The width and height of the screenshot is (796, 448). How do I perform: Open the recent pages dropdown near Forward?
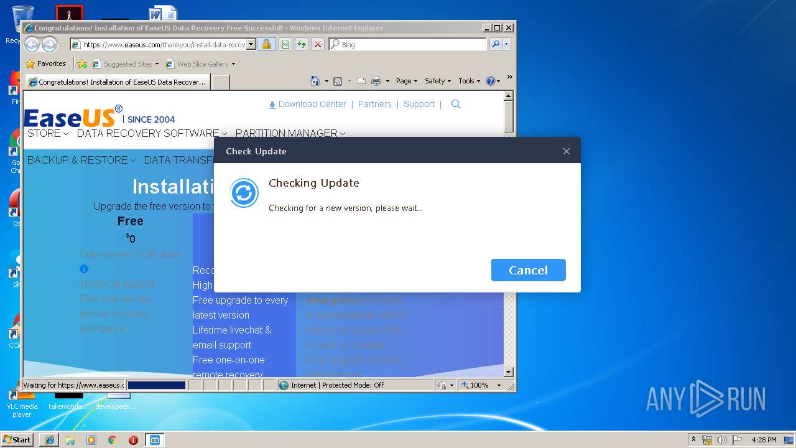click(63, 45)
